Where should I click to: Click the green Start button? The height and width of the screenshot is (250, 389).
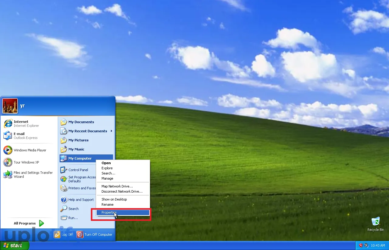coord(14,245)
